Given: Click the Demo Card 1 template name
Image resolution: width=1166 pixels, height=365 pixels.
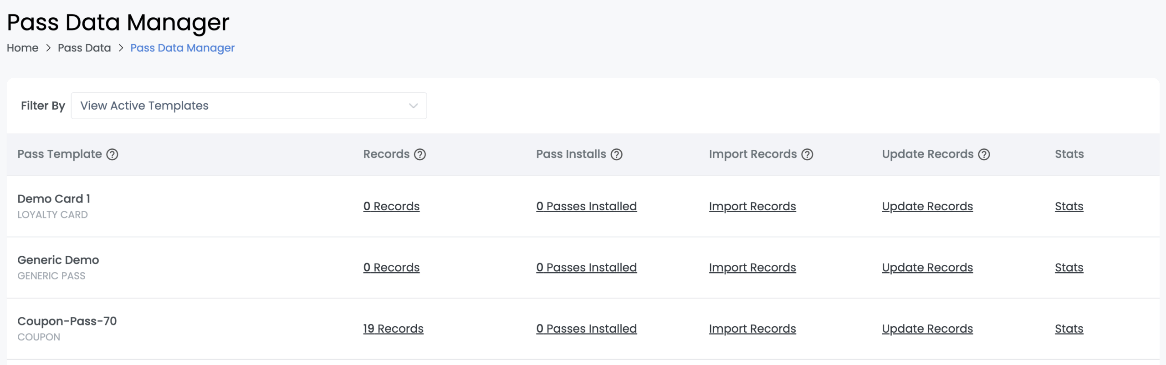Looking at the screenshot, I should coord(54,199).
